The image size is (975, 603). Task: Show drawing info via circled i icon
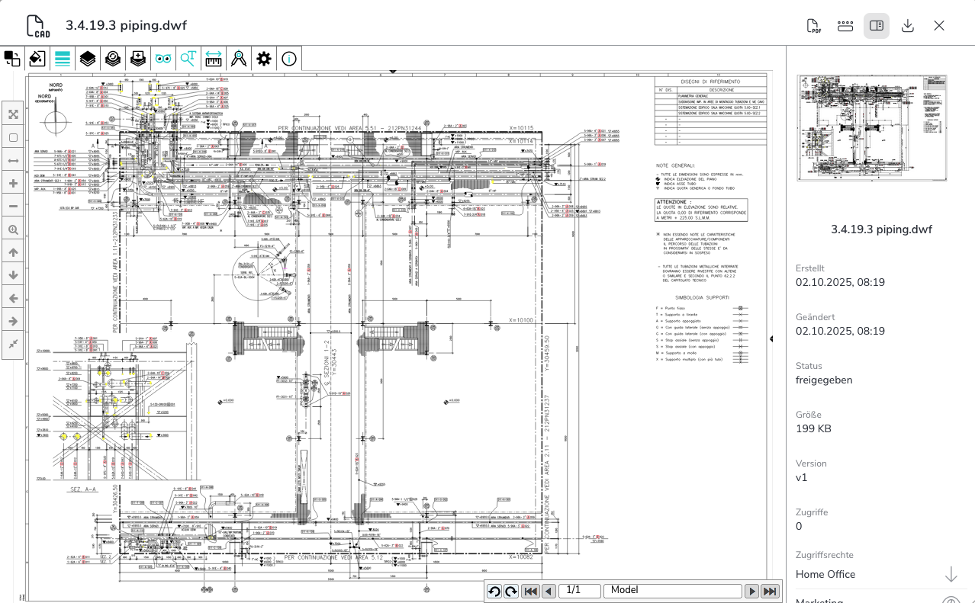[x=289, y=59]
